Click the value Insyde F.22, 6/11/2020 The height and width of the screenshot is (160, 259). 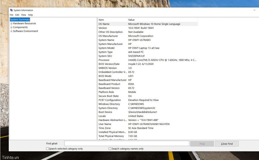point(141,64)
